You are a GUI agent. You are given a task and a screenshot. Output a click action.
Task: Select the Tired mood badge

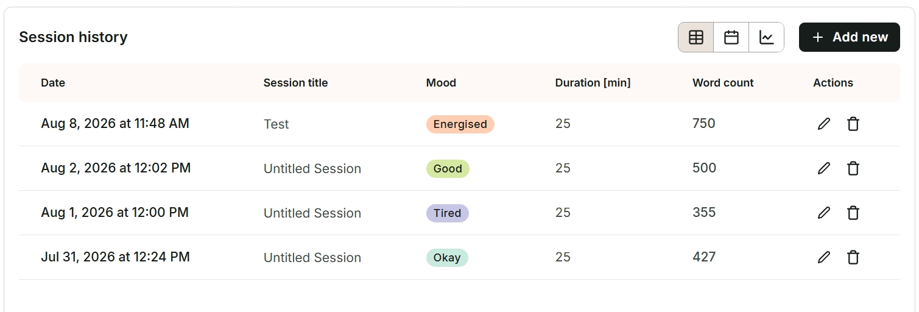pos(447,213)
